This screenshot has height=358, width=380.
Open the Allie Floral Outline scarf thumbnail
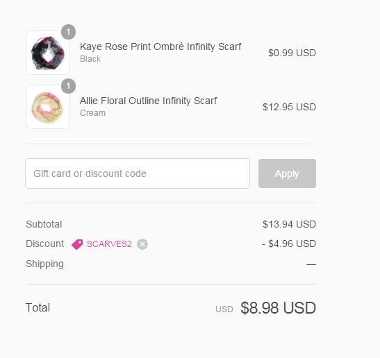click(x=48, y=107)
